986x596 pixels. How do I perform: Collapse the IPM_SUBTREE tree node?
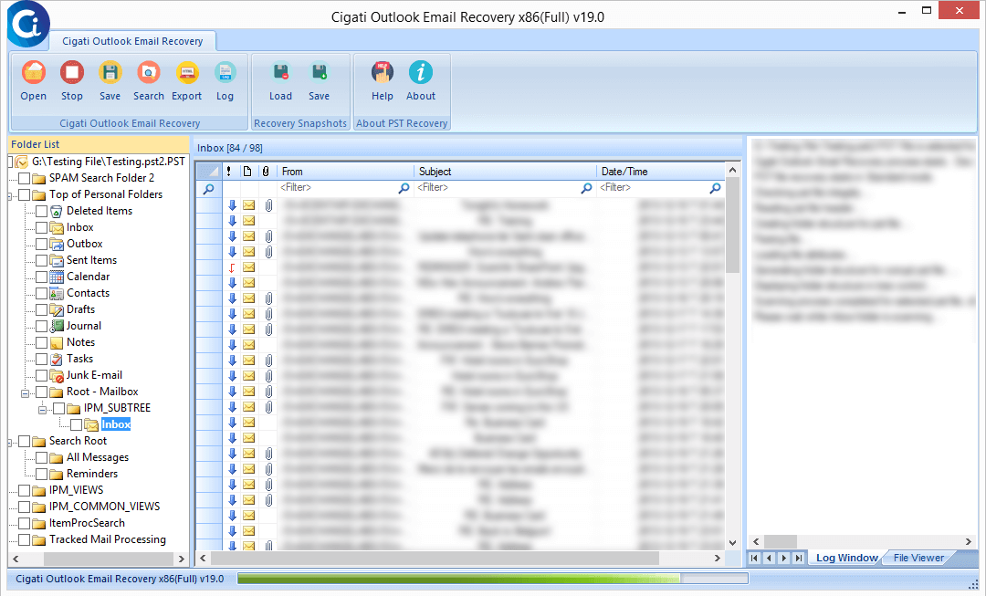[42, 410]
